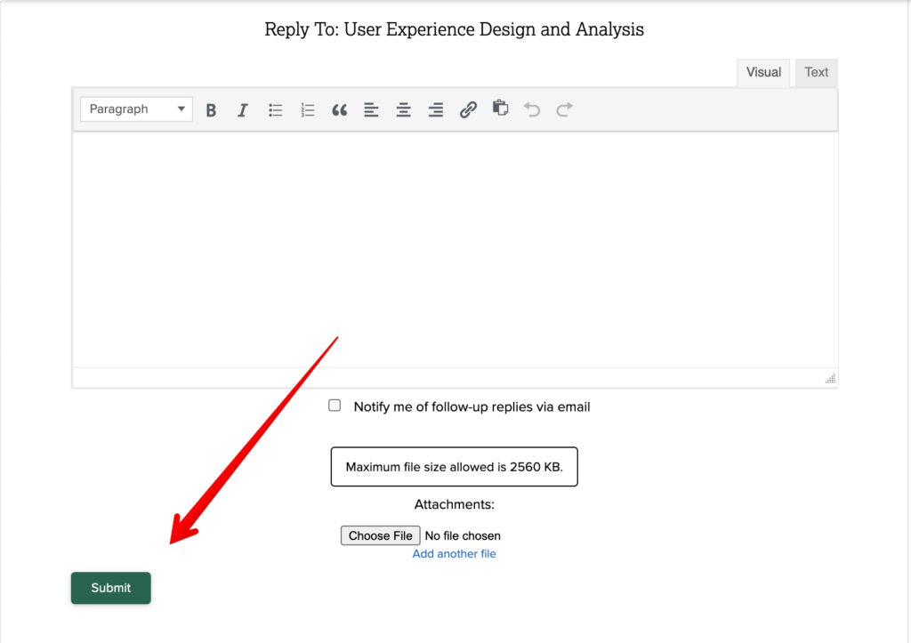Submit the forum reply
The height and width of the screenshot is (643, 911).
coord(110,588)
